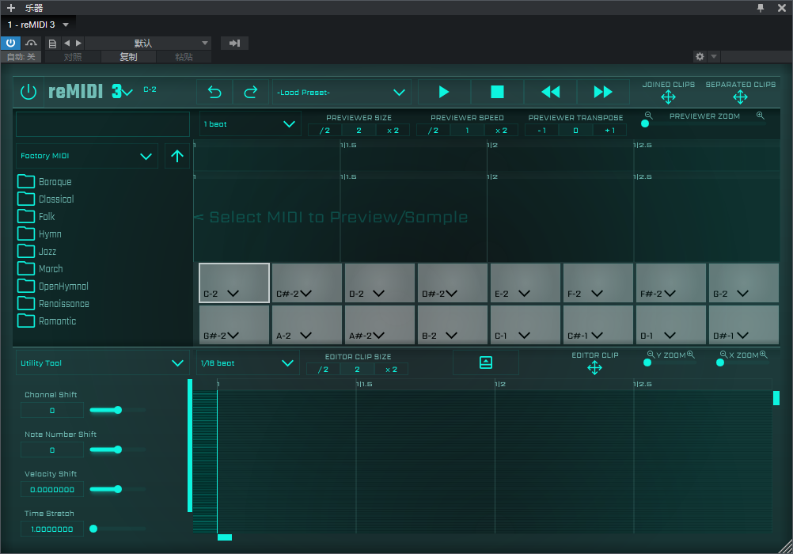Select the D#-2 clip pad
This screenshot has height=554, width=793.
(x=453, y=283)
